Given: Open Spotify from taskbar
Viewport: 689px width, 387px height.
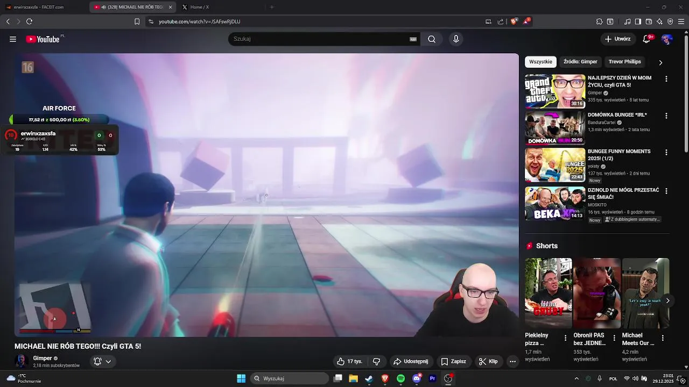Looking at the screenshot, I should pos(400,378).
